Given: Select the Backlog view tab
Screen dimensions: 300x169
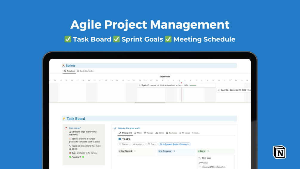Looking at the screenshot, I should (171, 133).
